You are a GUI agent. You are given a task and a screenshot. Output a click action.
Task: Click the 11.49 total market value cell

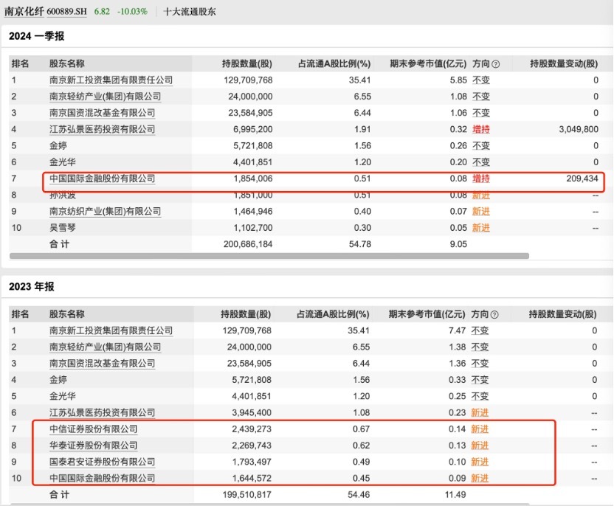pyautogui.click(x=455, y=495)
